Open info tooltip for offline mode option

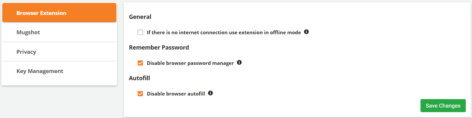[x=306, y=32]
